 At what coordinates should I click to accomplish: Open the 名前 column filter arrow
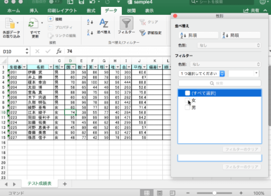[51, 67]
